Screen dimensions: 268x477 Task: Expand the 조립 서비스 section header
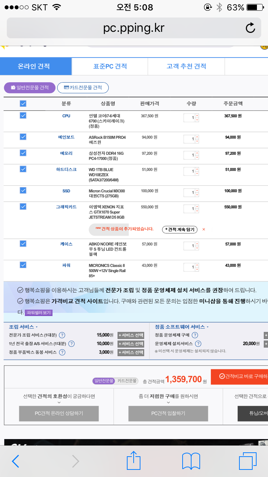click(23, 327)
